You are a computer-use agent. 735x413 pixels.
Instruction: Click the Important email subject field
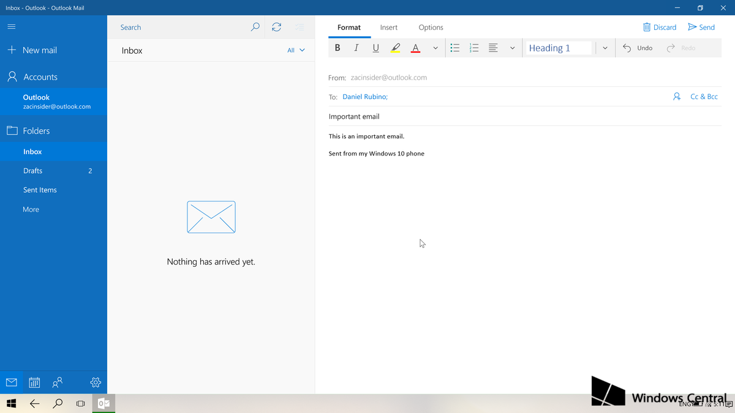[525, 116]
